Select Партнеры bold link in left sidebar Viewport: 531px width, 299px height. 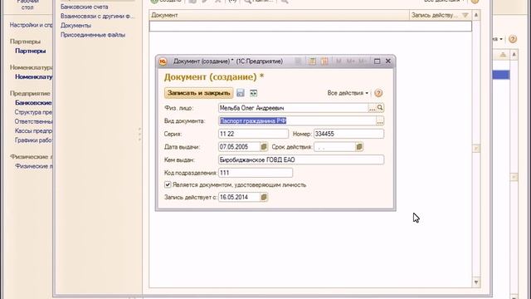click(x=31, y=51)
